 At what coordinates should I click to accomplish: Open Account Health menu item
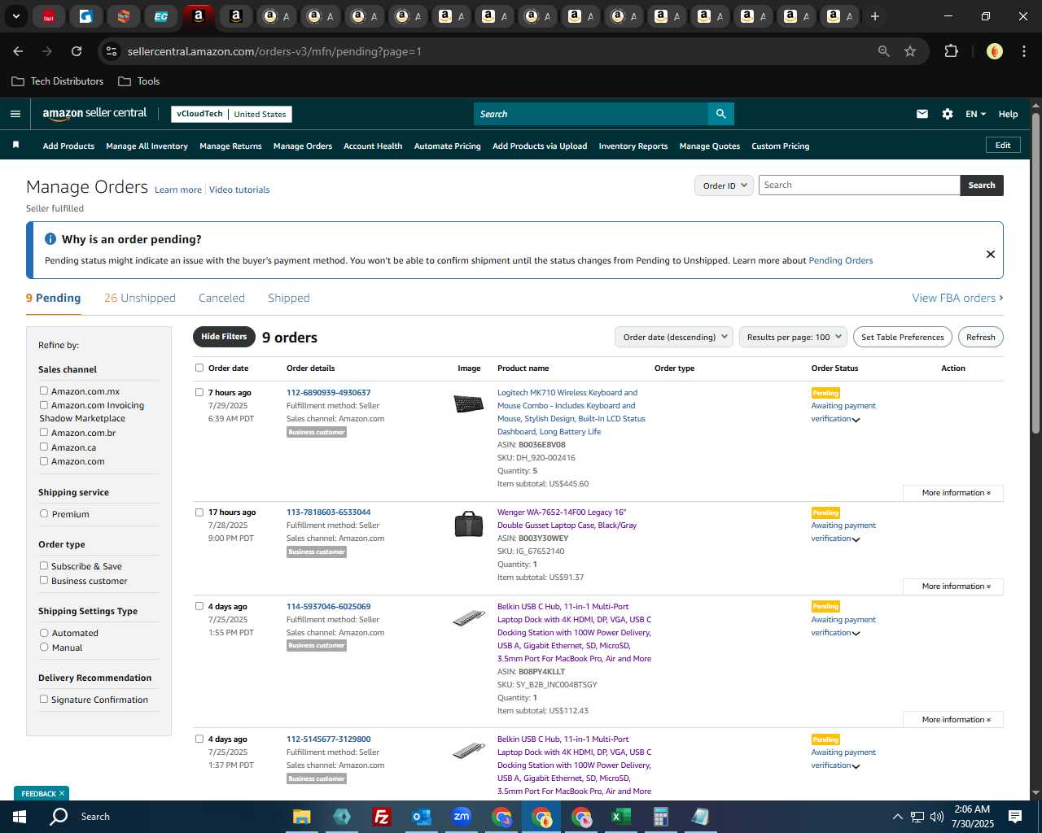tap(373, 146)
